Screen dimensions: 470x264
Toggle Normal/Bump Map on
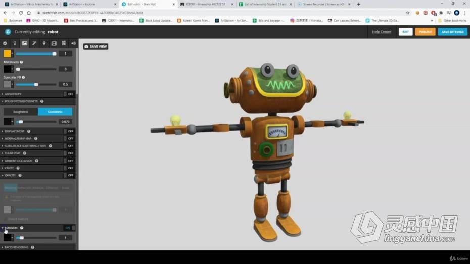(x=69, y=139)
